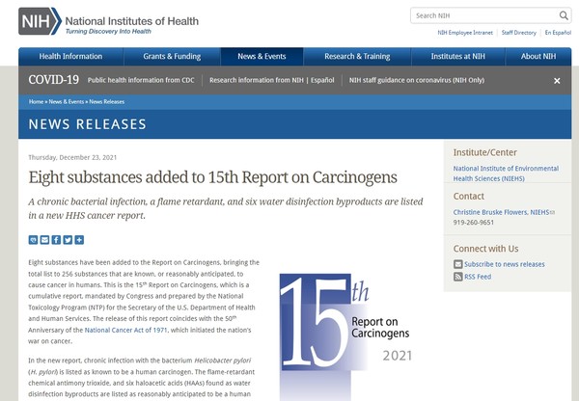Open National Institute of Environmental Health Sciences link
Viewport: 579px width, 401px height.
(x=506, y=174)
